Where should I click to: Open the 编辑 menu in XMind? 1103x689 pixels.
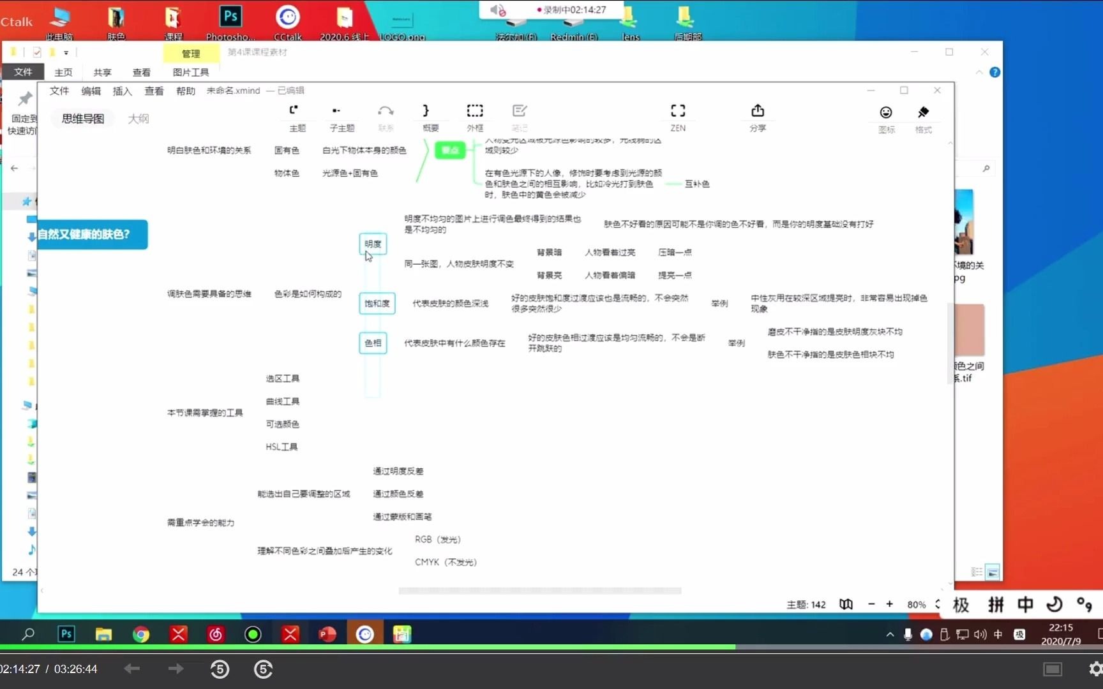tap(91, 91)
